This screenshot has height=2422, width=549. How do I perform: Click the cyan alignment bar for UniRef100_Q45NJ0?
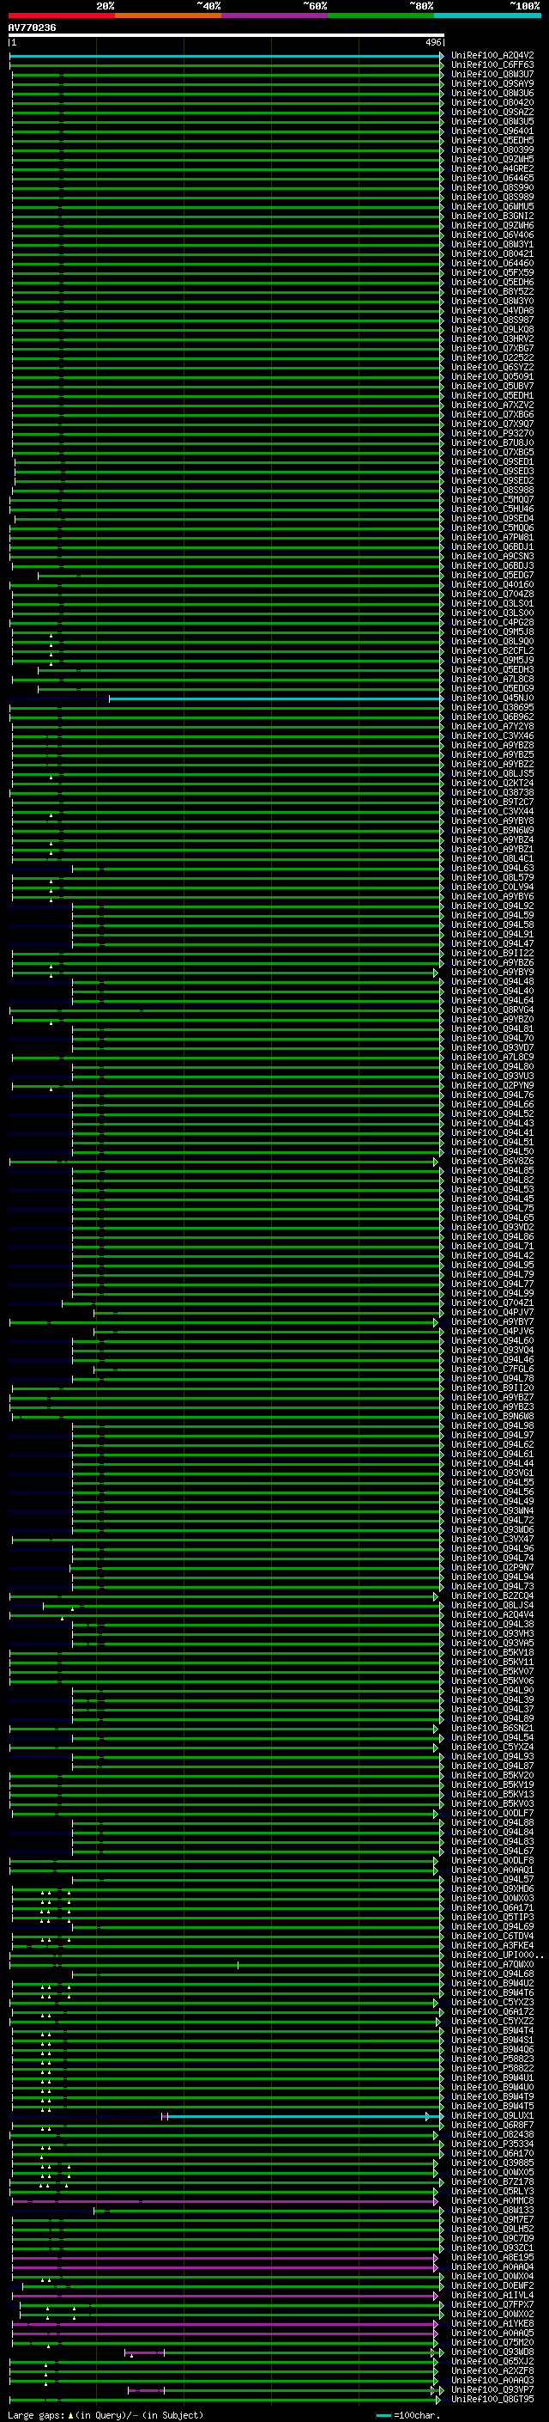click(276, 699)
